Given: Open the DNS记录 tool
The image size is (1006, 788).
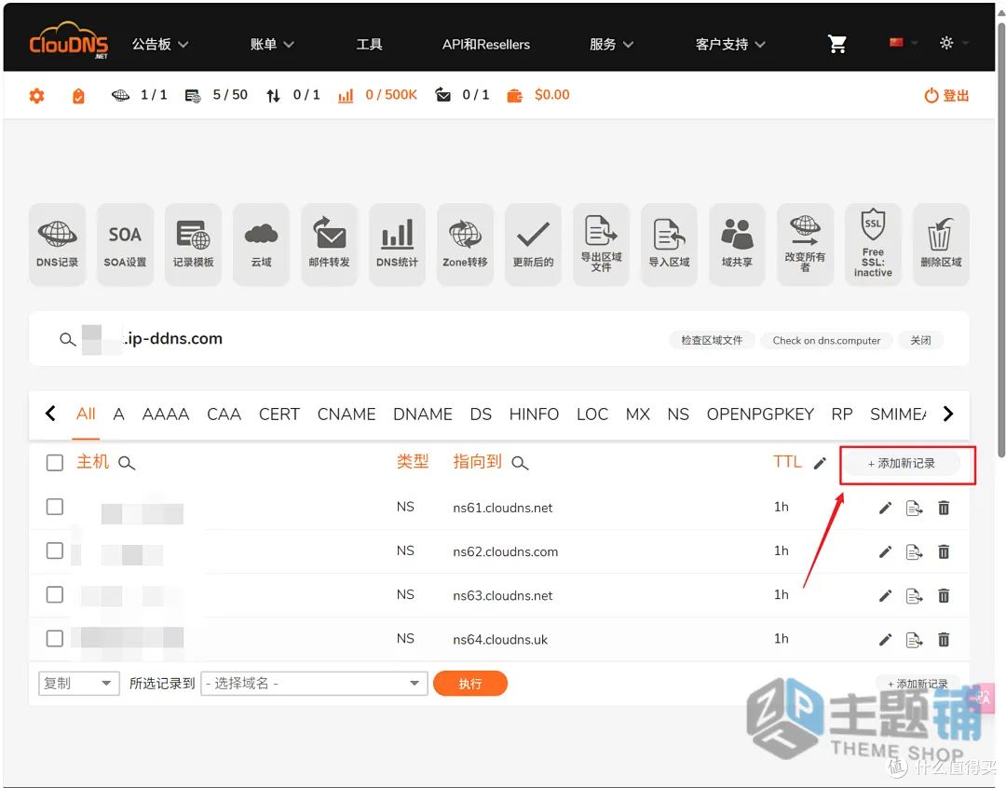Looking at the screenshot, I should pyautogui.click(x=57, y=244).
